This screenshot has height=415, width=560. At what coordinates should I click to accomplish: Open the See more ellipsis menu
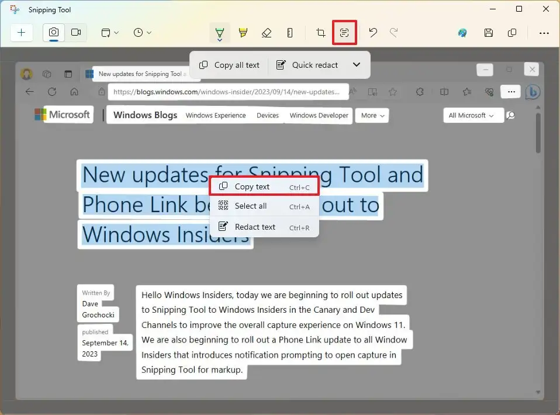tap(544, 33)
